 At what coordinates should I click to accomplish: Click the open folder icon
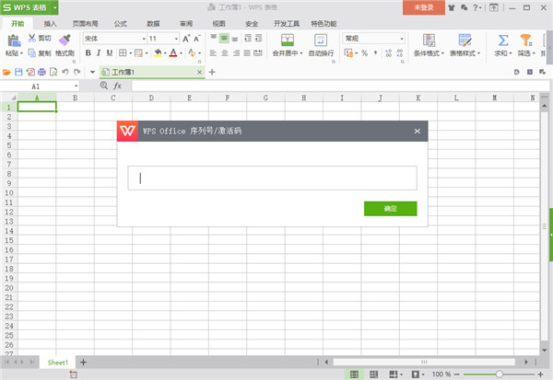point(6,72)
